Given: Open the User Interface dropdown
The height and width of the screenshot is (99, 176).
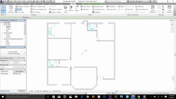Looking at the screenshot, I should 169,9.
